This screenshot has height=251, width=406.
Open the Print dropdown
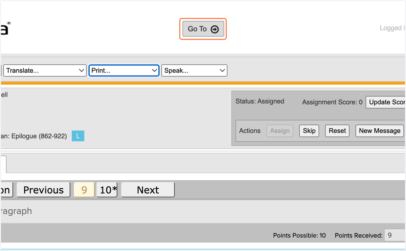click(x=124, y=70)
